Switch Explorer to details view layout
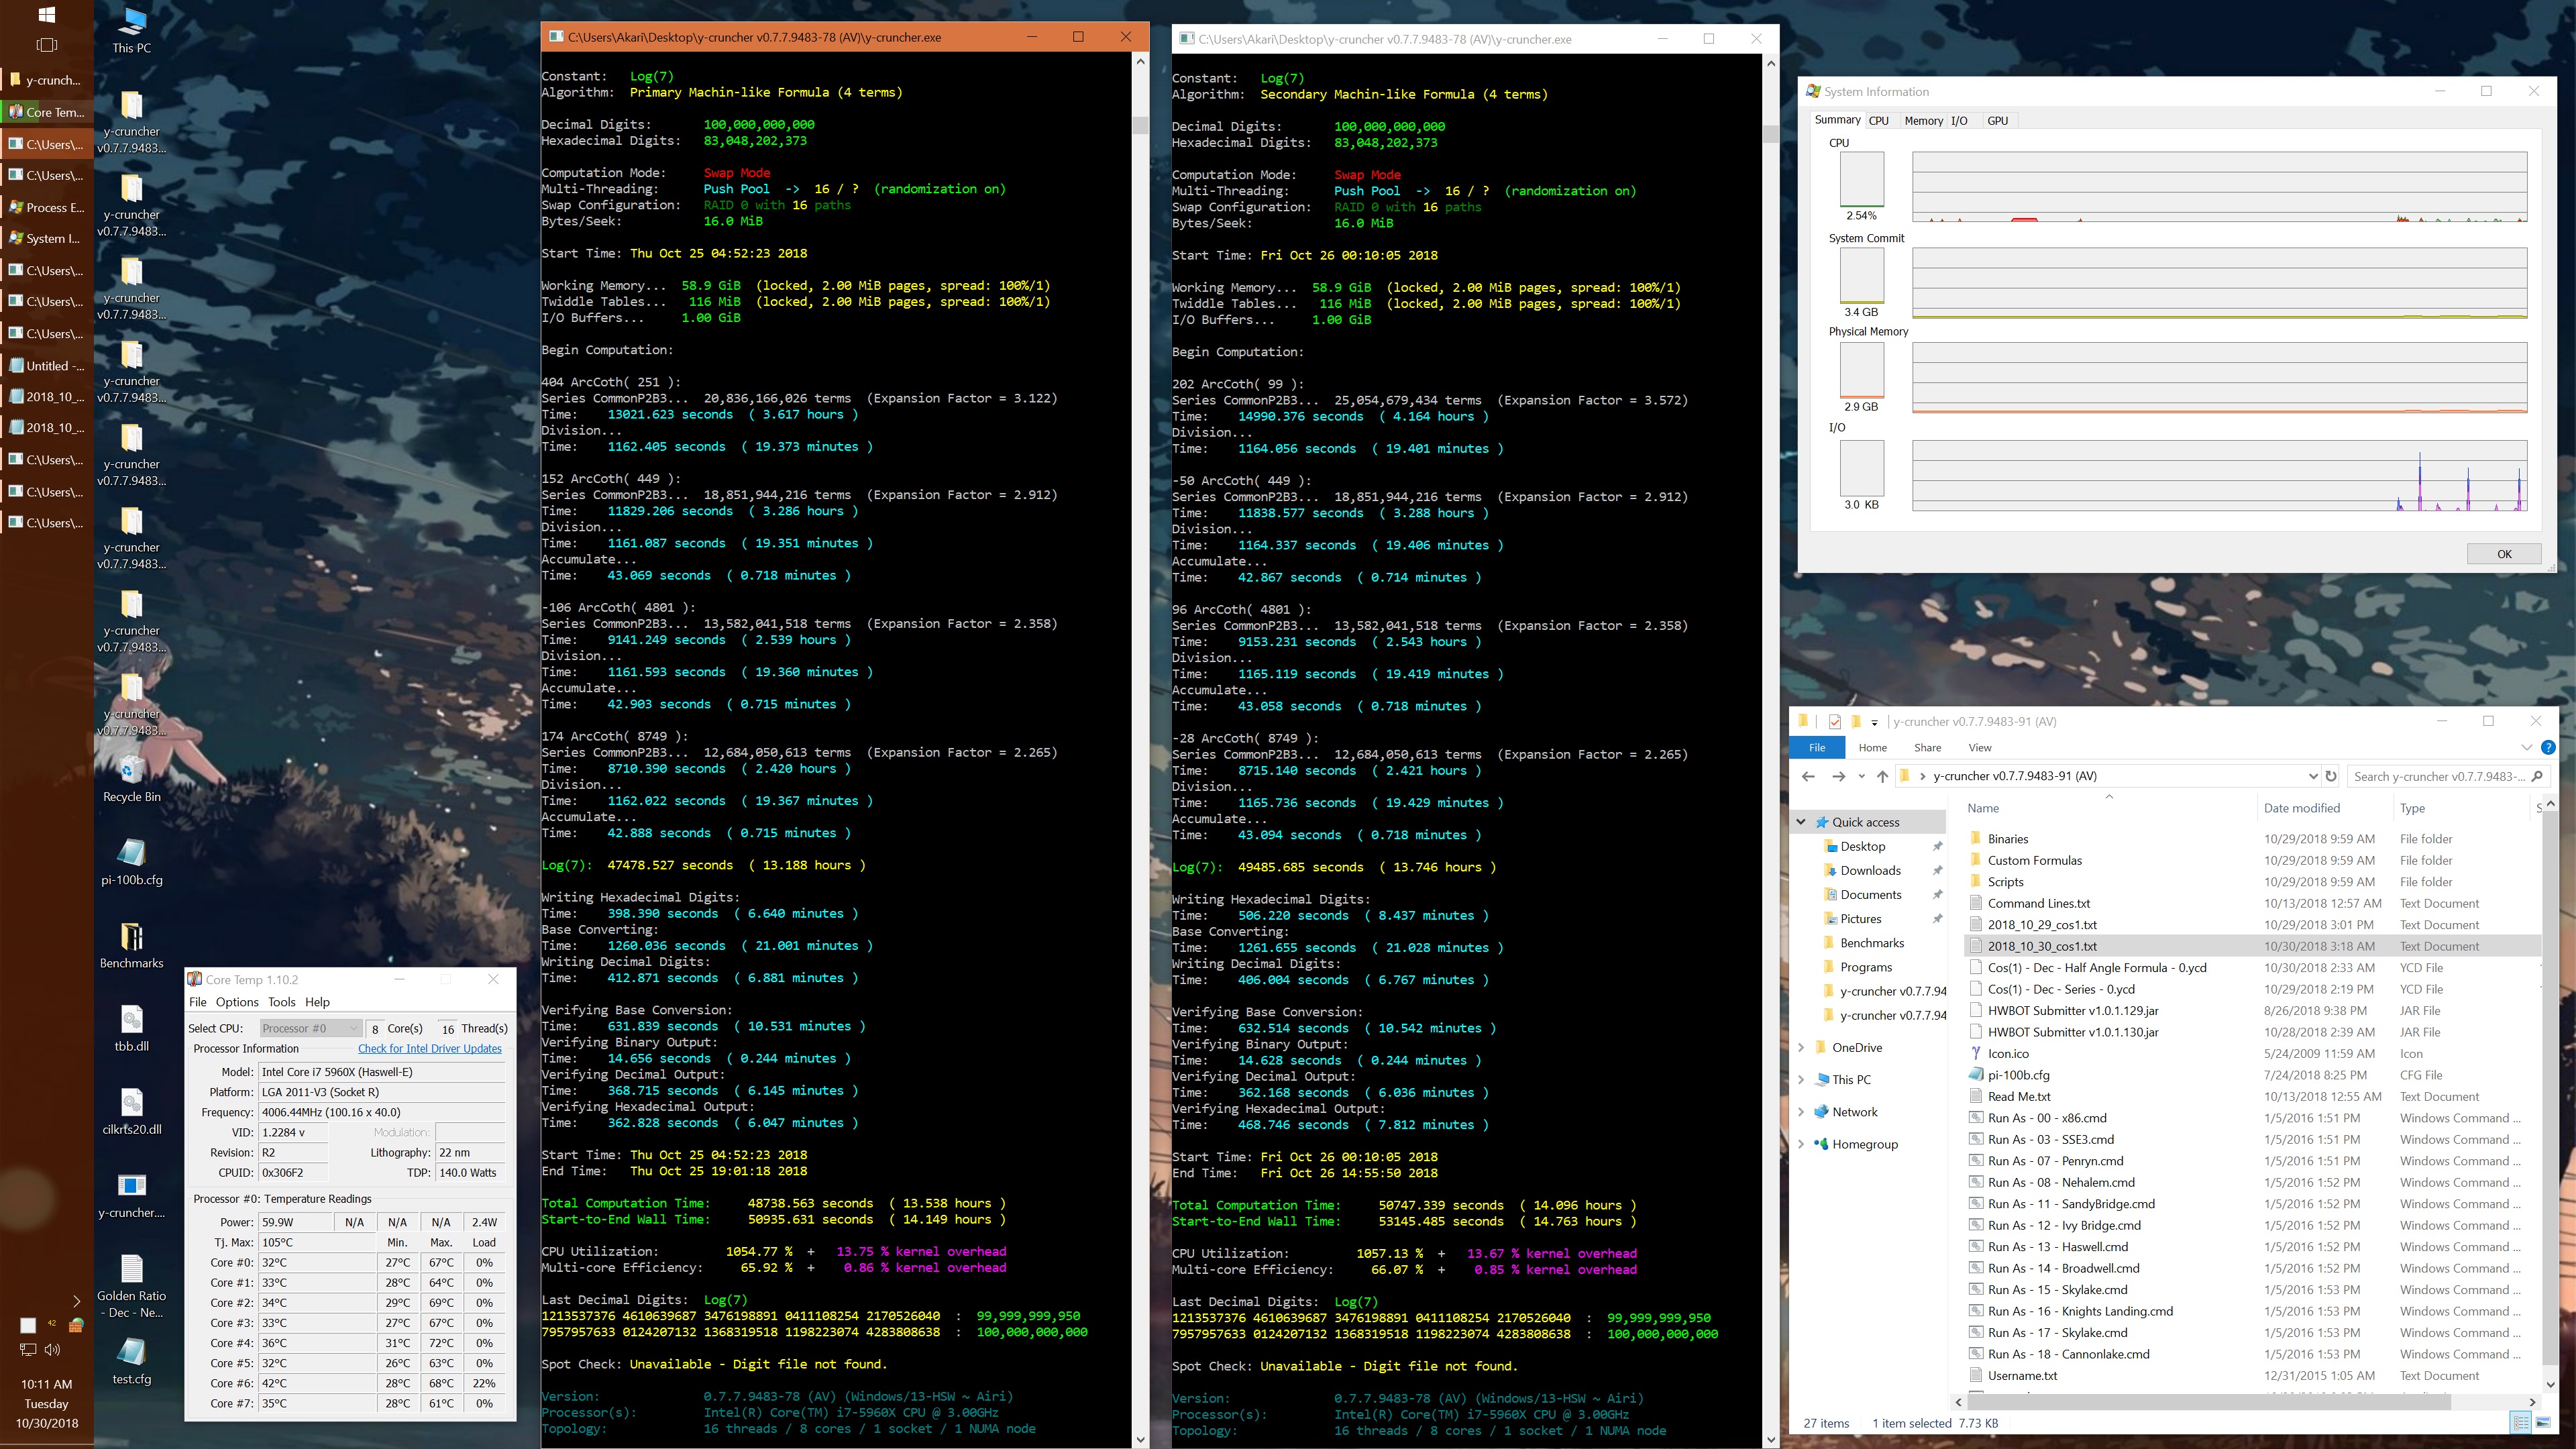2576x1449 pixels. tap(2521, 1422)
